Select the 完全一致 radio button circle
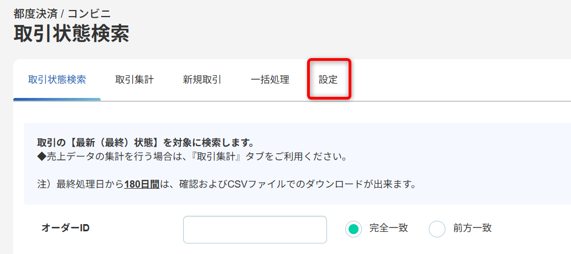Image resolution: width=571 pixels, height=254 pixels. (353, 229)
